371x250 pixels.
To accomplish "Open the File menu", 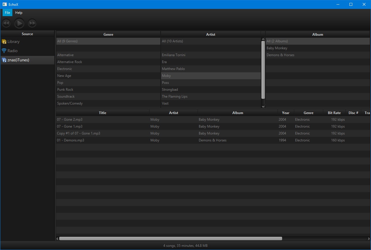I will 7,13.
